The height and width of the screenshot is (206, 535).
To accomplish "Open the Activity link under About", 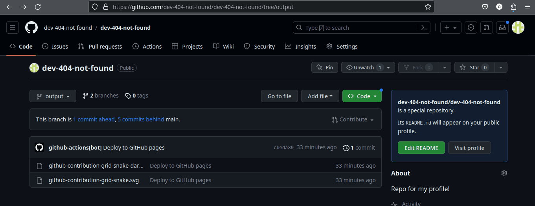I will tap(406, 204).
